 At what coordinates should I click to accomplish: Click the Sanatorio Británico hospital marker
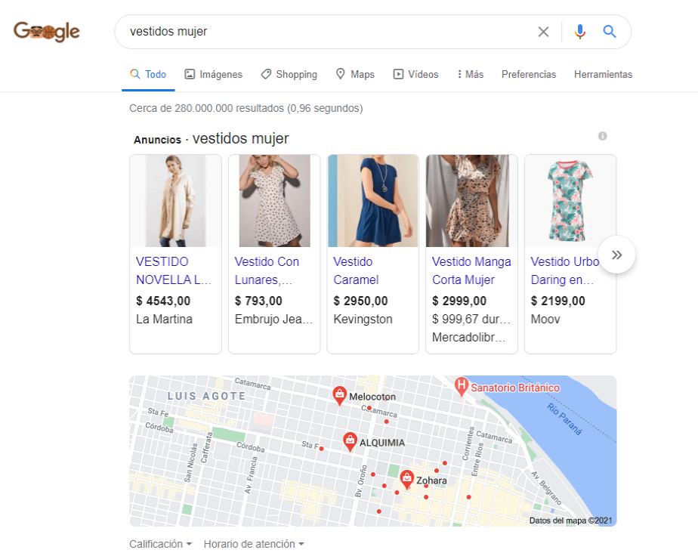(x=462, y=387)
